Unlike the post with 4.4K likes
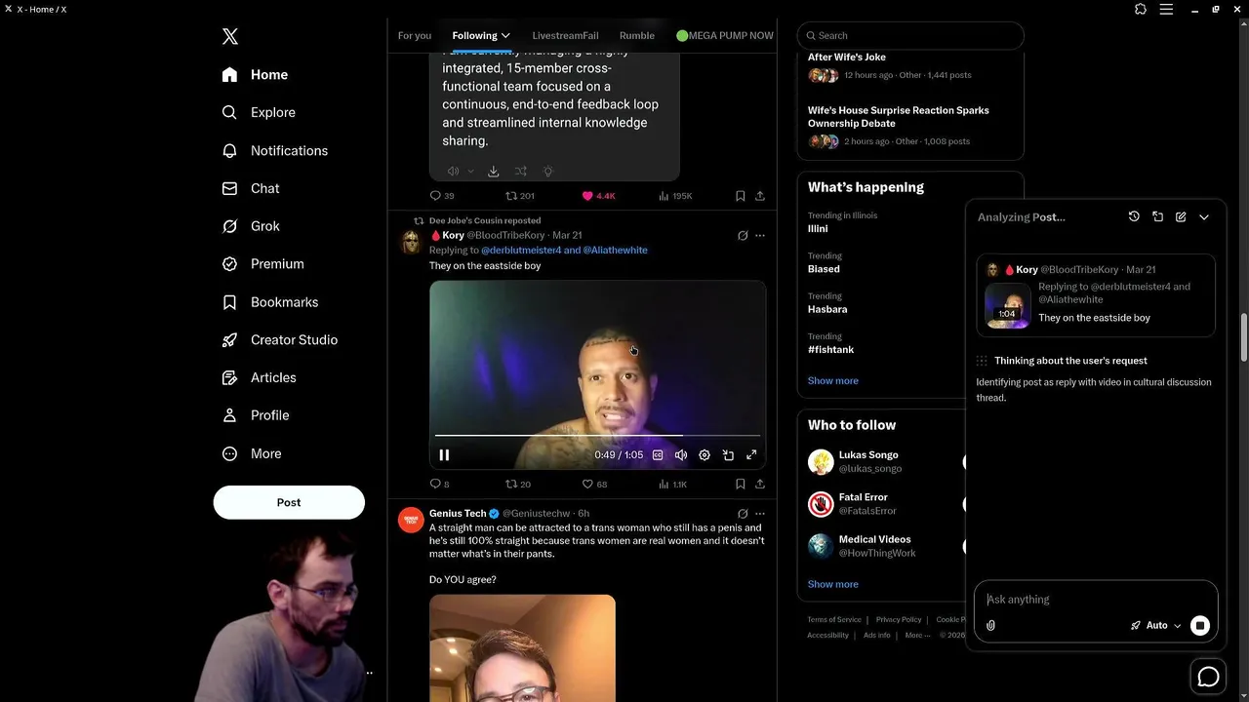The width and height of the screenshot is (1249, 702). point(598,196)
